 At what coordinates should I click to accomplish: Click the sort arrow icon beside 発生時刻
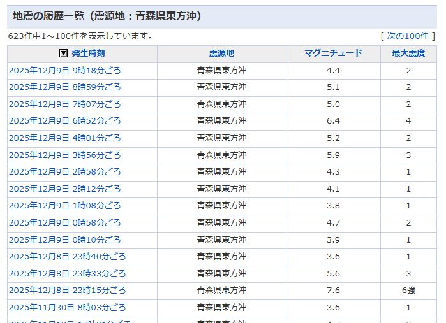(x=63, y=54)
